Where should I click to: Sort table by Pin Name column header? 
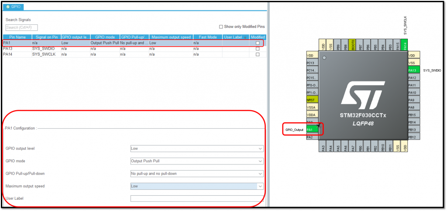17,37
